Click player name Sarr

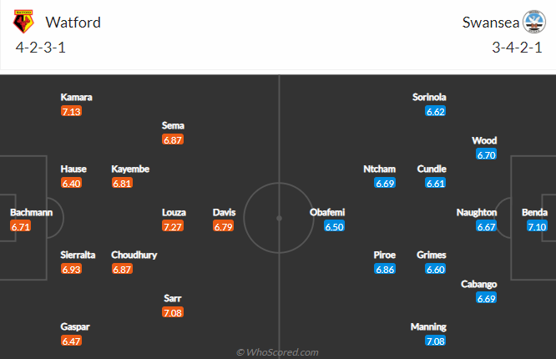[x=173, y=298]
